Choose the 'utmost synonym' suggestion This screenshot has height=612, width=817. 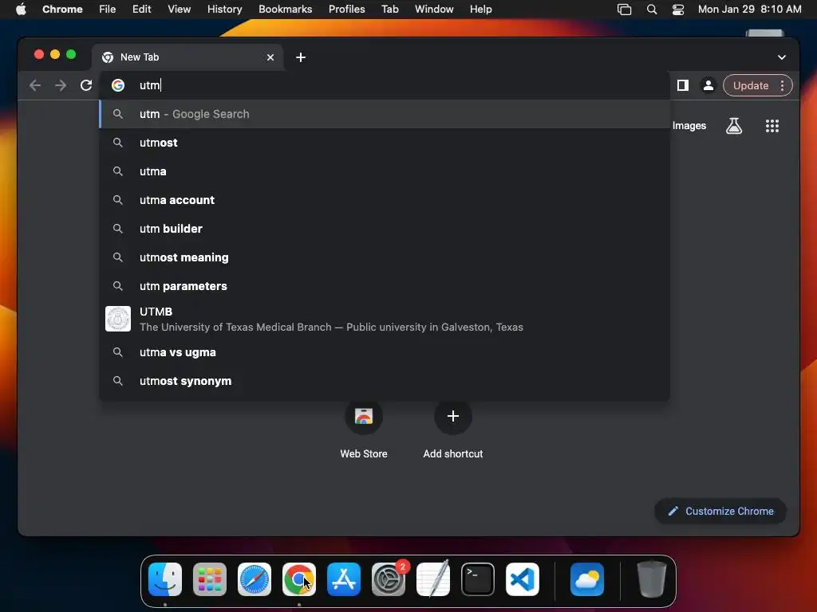click(385, 381)
